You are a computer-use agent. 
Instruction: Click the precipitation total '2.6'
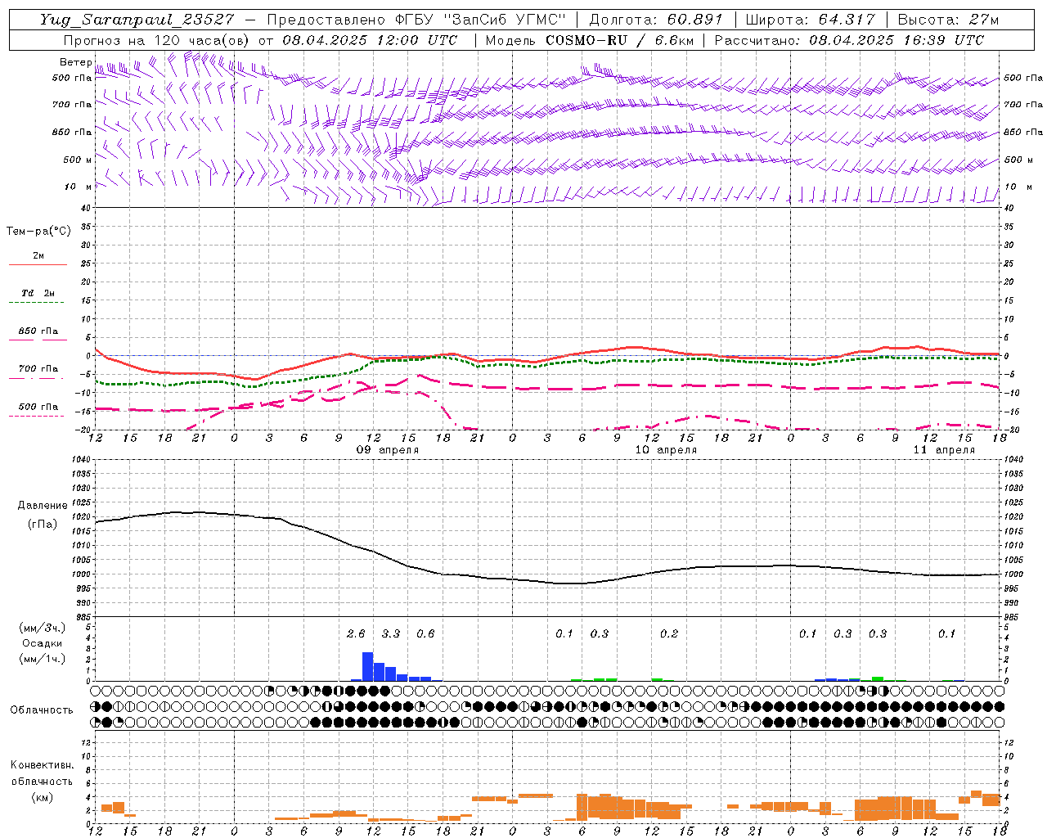tap(356, 633)
